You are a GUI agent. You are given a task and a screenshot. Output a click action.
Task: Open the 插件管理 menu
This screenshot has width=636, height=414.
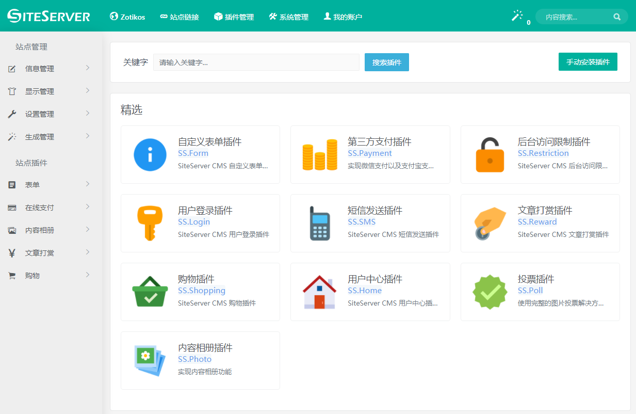click(x=234, y=17)
